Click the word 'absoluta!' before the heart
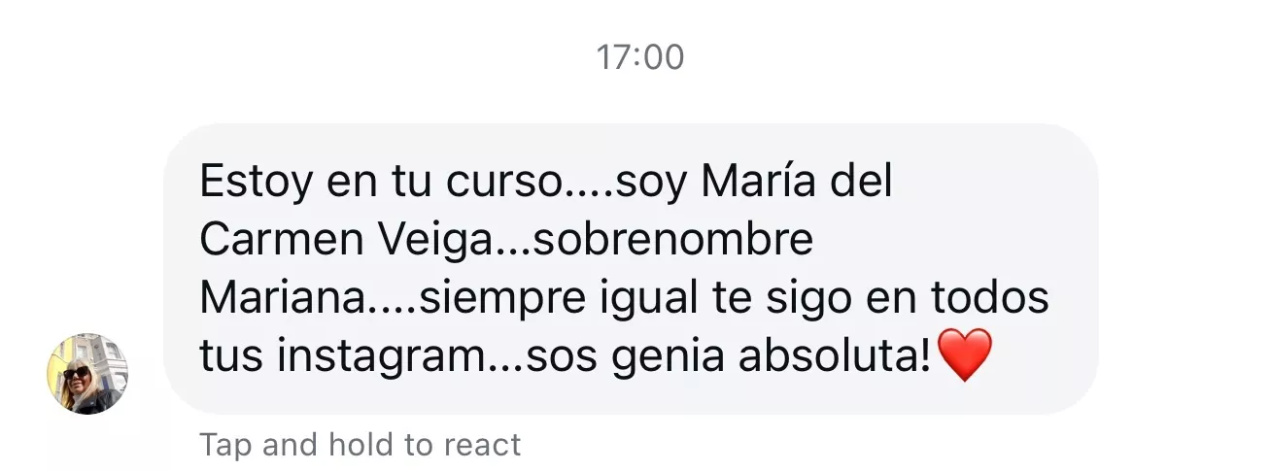 pyautogui.click(x=836, y=357)
